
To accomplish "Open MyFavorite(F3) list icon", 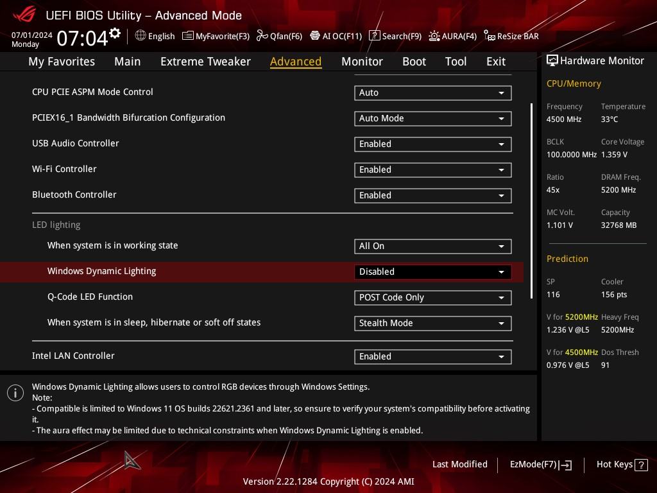I will (x=188, y=36).
